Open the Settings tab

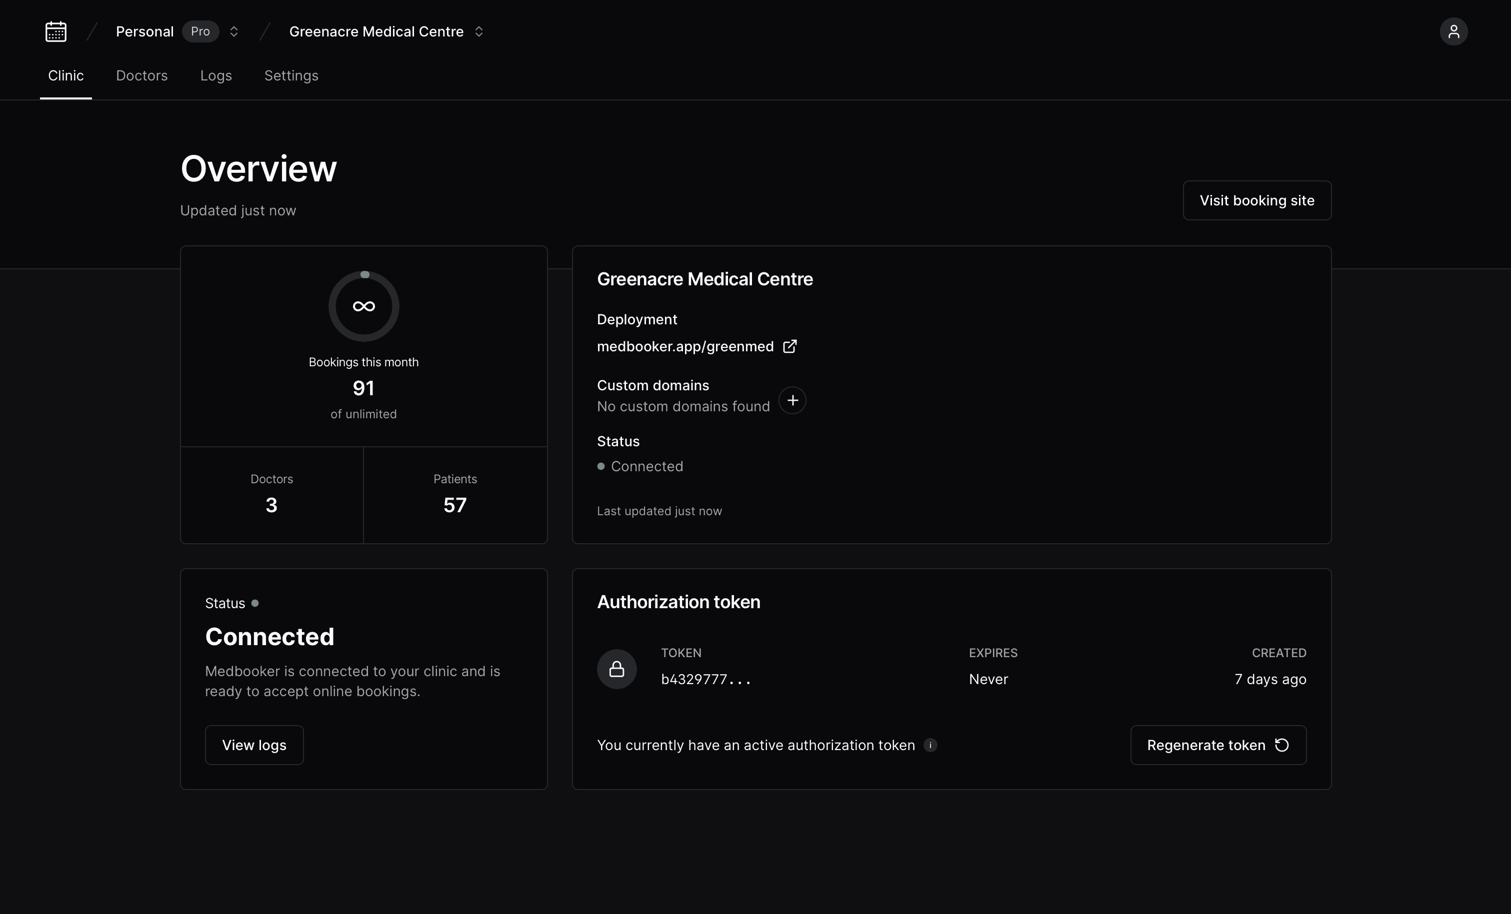point(290,75)
